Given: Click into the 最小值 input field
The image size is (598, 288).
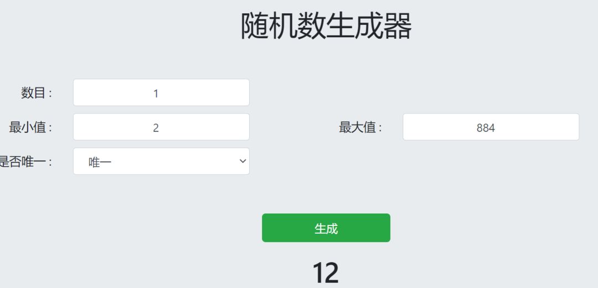Looking at the screenshot, I should (161, 127).
